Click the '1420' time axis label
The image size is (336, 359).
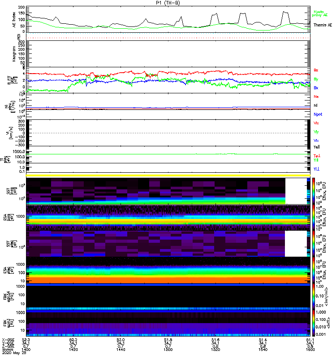(73, 350)
